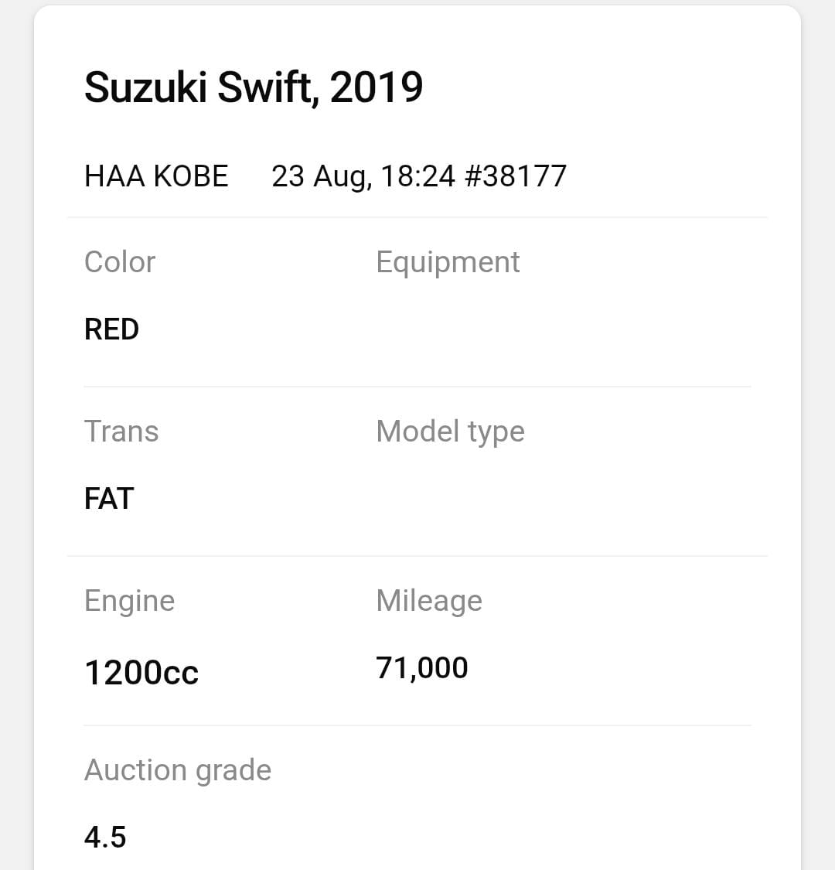Click the word Suzuki in the title
The image size is (835, 870).
145,87
